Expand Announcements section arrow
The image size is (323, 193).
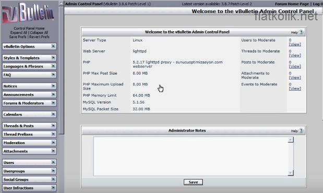53,95
